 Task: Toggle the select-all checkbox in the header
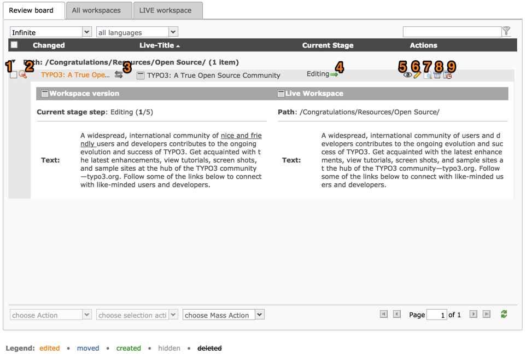14,45
